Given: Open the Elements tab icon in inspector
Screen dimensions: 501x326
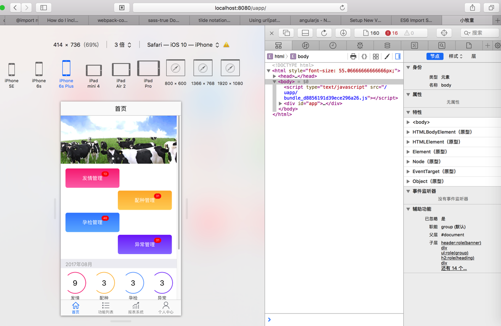Looking at the screenshot, I should point(278,45).
